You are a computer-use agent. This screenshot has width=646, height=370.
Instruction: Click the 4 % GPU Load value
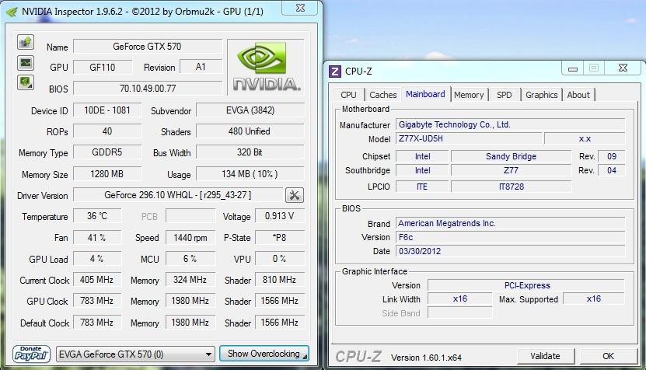point(97,258)
